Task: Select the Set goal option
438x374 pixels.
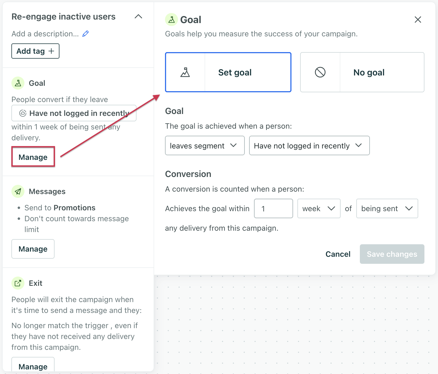Action: tap(228, 72)
